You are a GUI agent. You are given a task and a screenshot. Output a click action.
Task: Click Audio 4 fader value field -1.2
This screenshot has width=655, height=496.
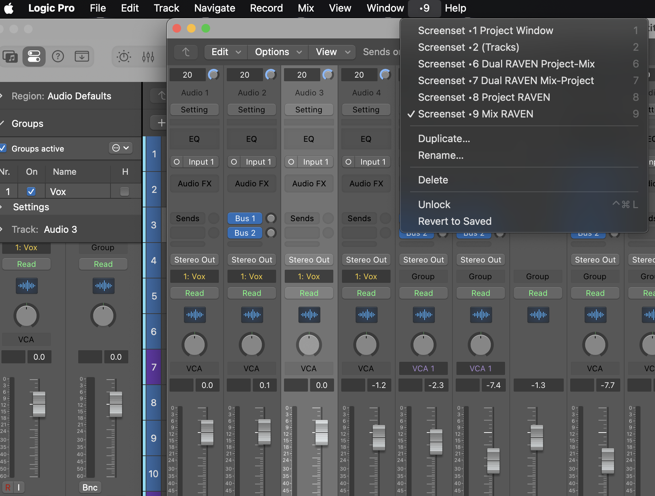[x=379, y=385]
